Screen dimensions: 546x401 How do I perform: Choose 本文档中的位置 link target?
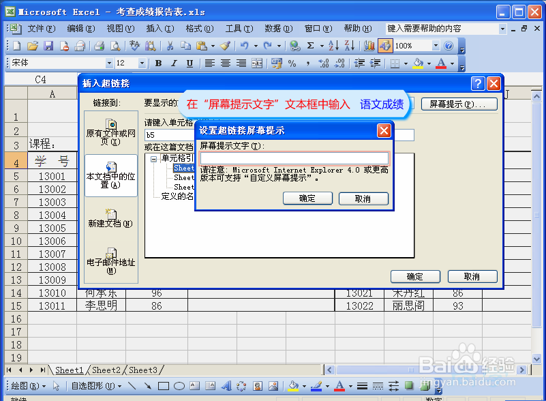click(x=110, y=175)
